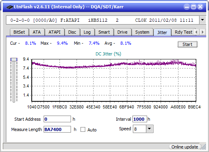Select the Log tab
This screenshot has width=209, height=152.
(x=87, y=32)
